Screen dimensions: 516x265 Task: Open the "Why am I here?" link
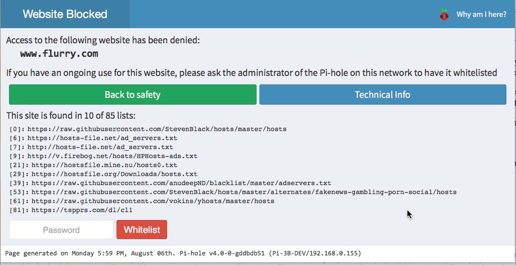(x=481, y=14)
